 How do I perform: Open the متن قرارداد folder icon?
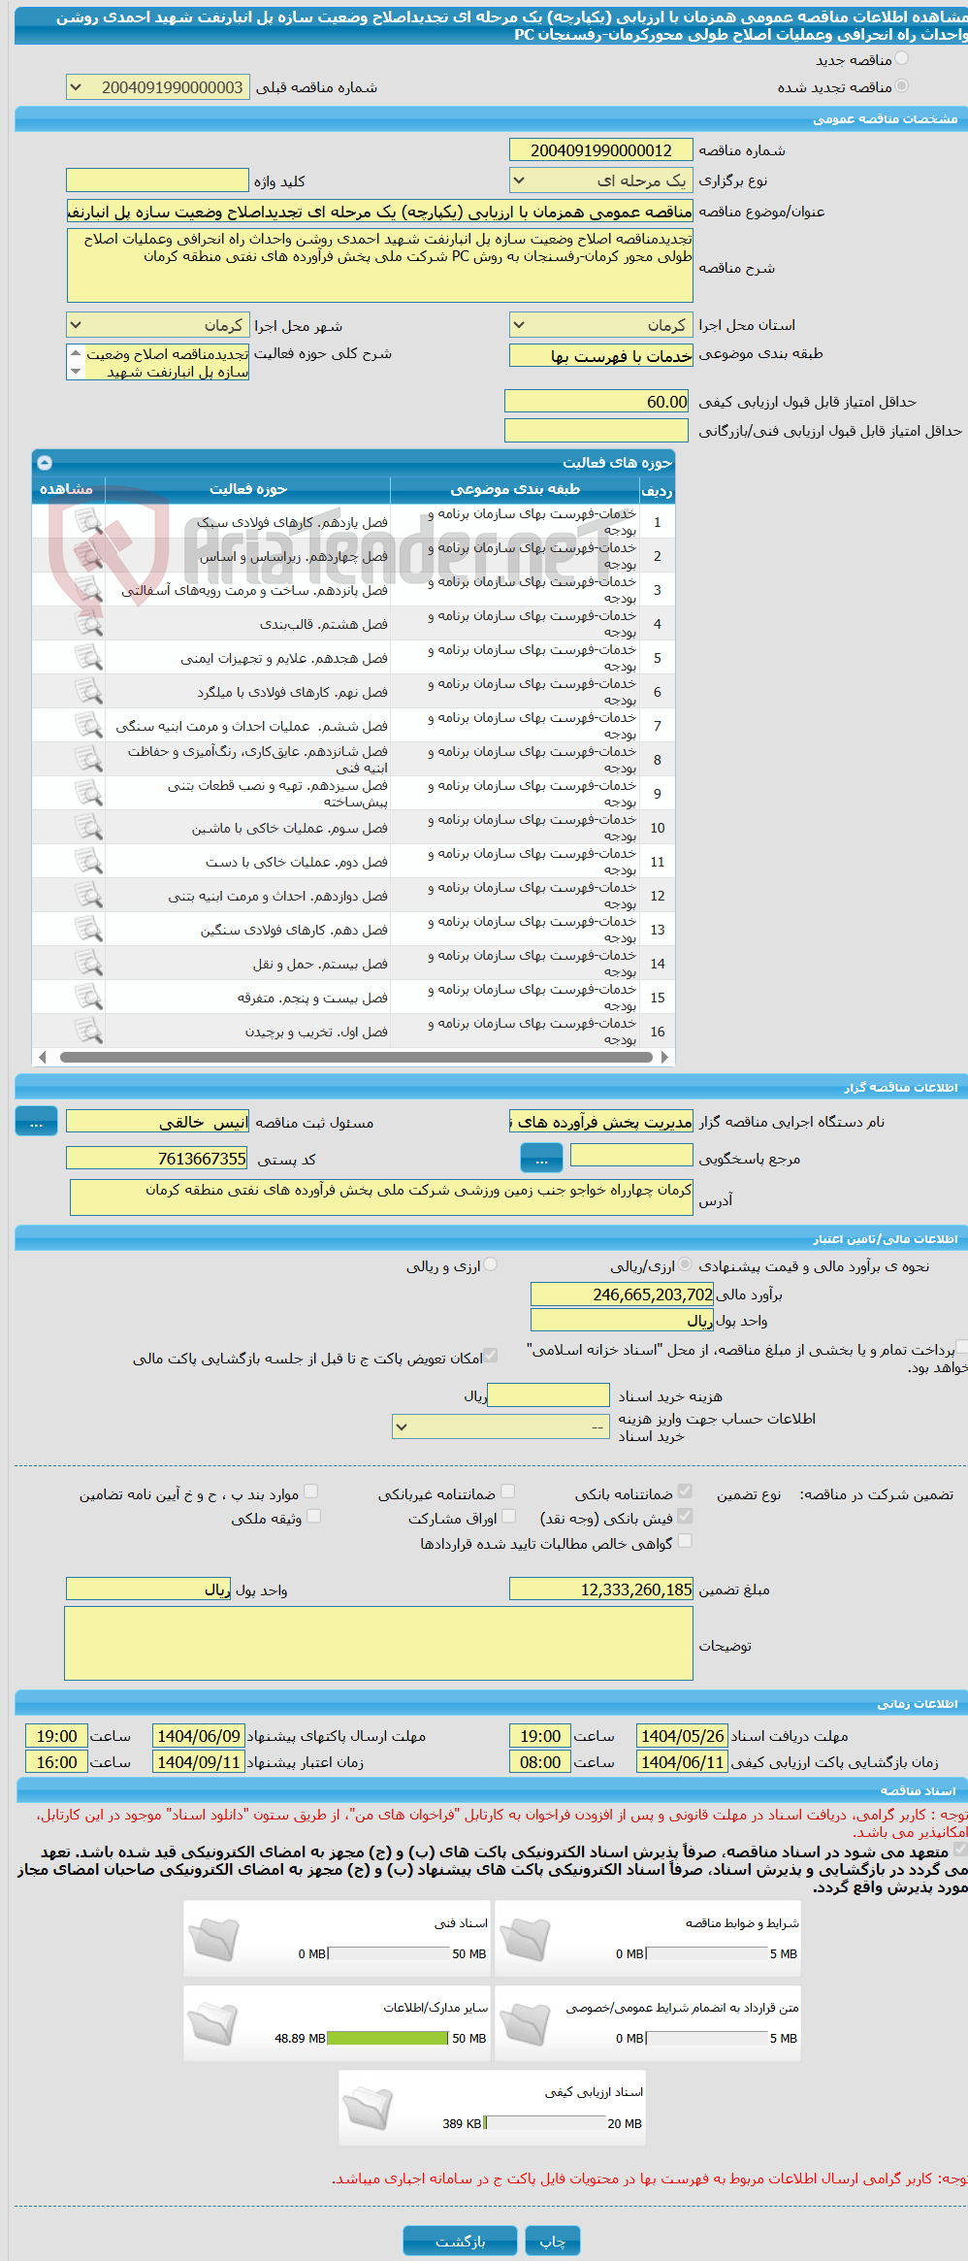click(525, 2024)
